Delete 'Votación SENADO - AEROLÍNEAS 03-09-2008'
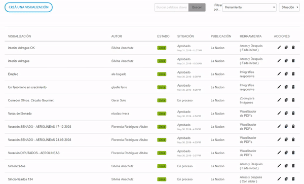Image resolution: width=304 pixels, height=184 pixels. pyautogui.click(x=293, y=139)
